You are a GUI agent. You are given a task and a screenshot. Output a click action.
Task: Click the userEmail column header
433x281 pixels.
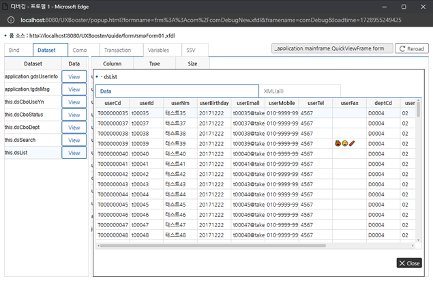point(248,103)
